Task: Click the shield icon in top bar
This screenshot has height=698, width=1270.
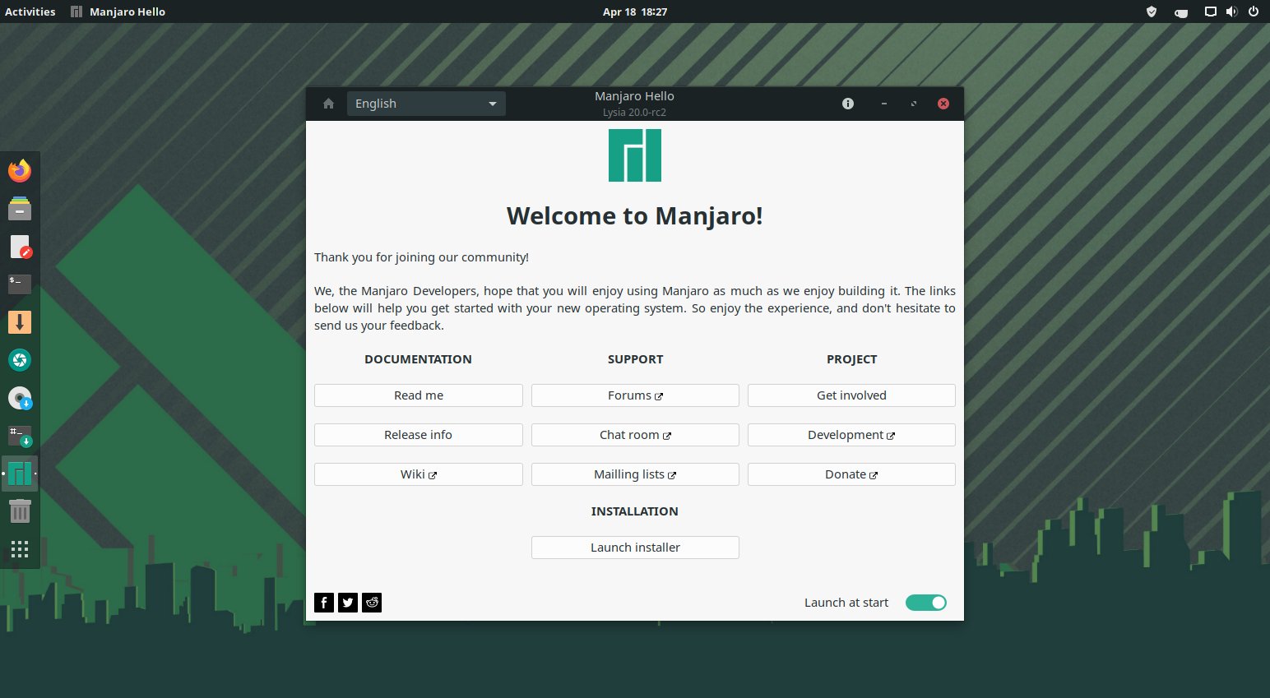Action: click(x=1152, y=12)
